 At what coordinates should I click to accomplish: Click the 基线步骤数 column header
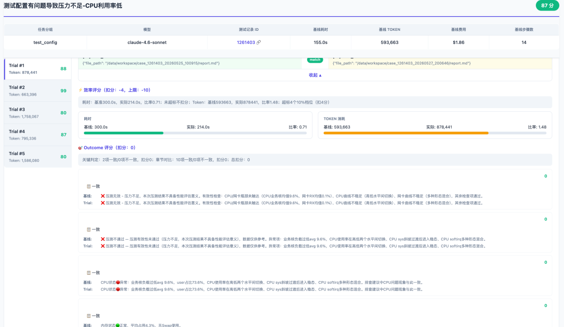(524, 29)
